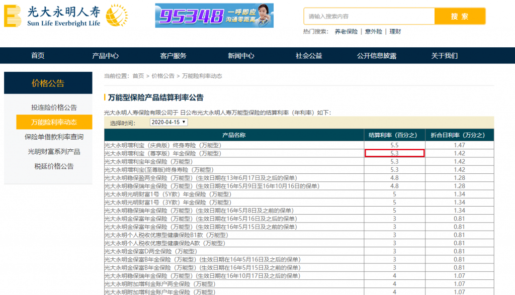Click the row 光大永明增利宝（庆典版）终身寿险
Screen dimensions: 515x295
pyautogui.click(x=299, y=145)
